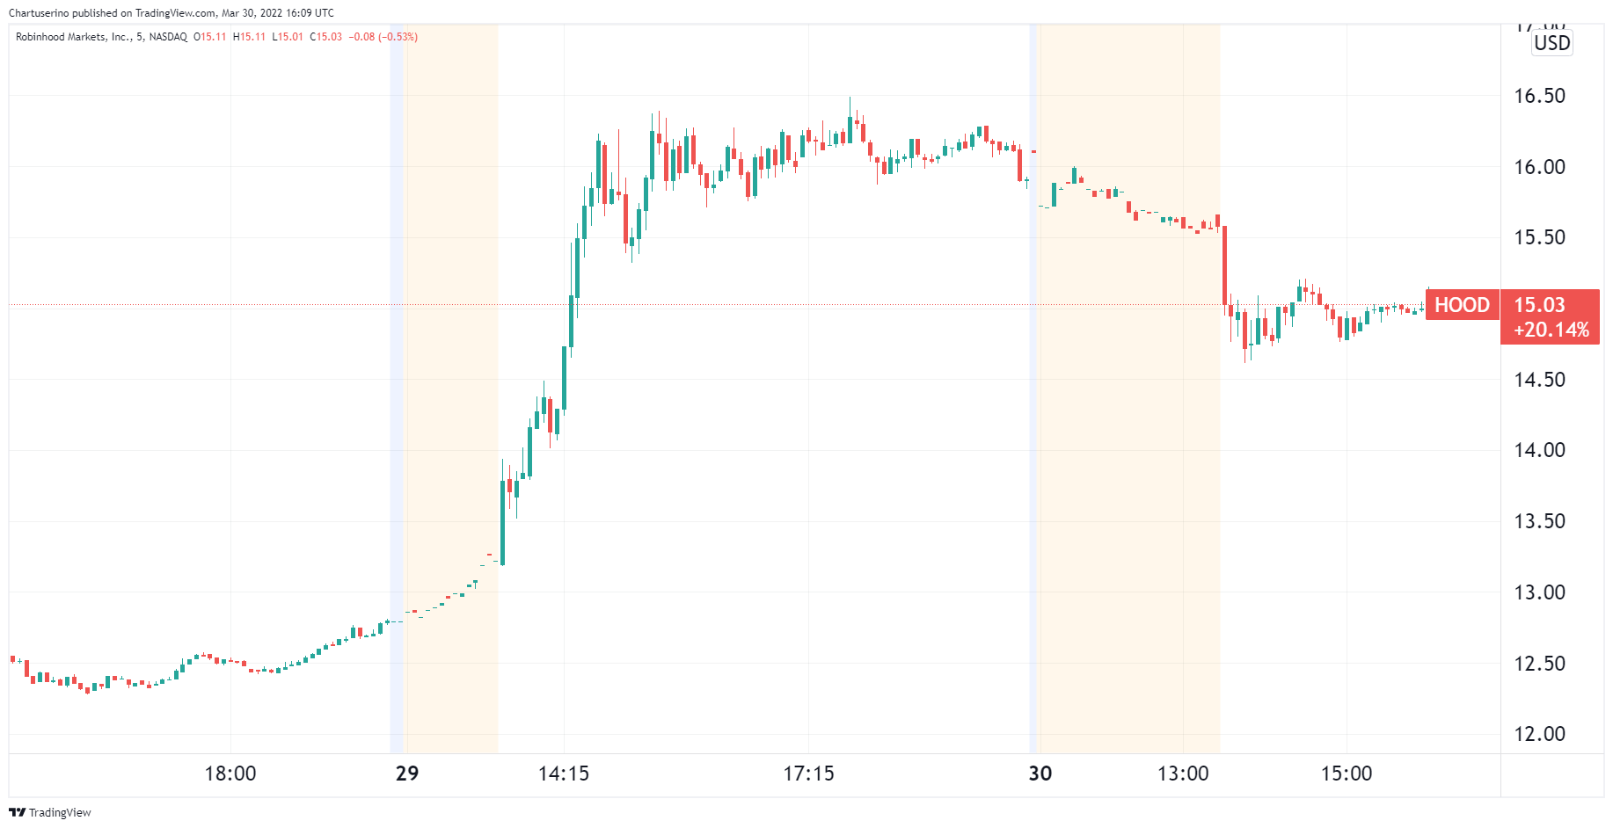
Task: Click the 12.00 price axis label
Action: 1539,734
